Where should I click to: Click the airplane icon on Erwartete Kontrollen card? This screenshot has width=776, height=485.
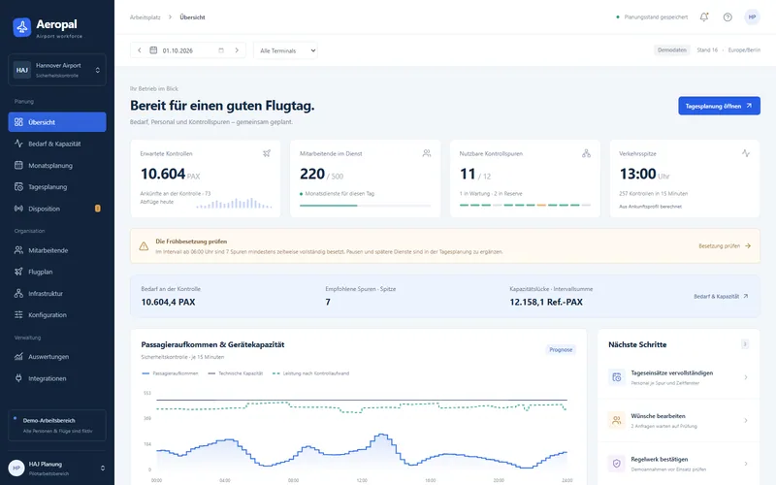[x=267, y=153]
